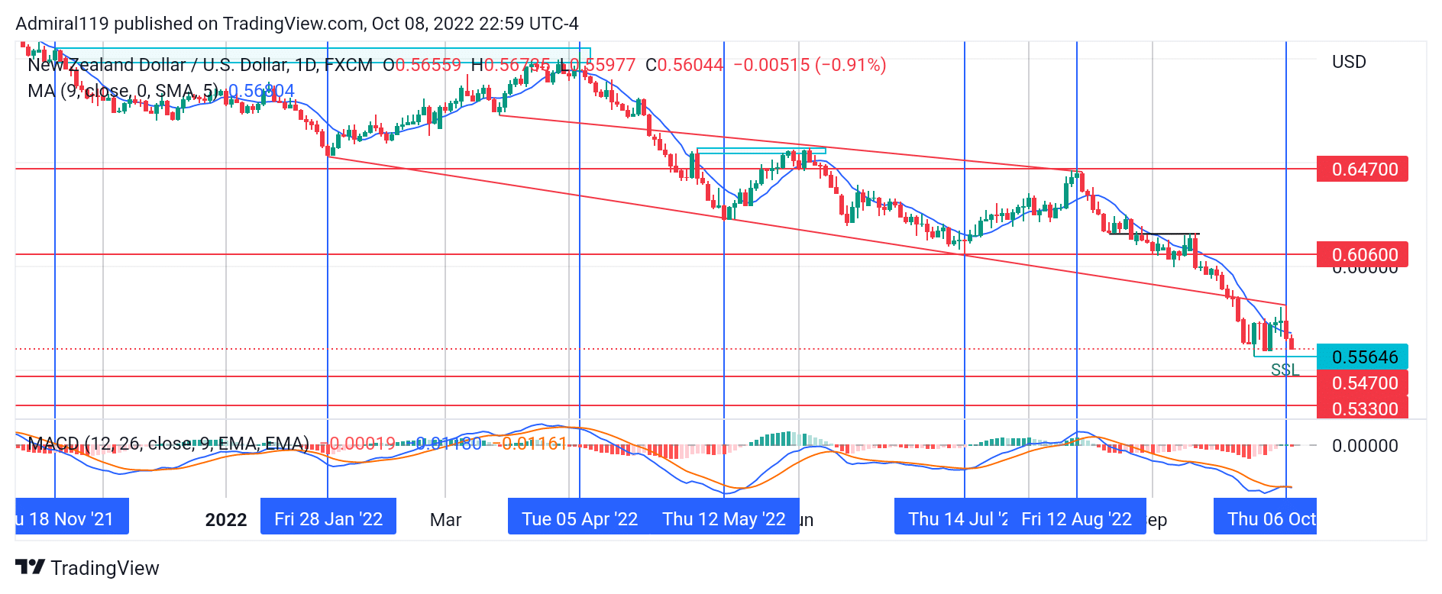This screenshot has width=1442, height=594.
Task: Click the 2022 year label on time axis
Action: pyautogui.click(x=226, y=520)
